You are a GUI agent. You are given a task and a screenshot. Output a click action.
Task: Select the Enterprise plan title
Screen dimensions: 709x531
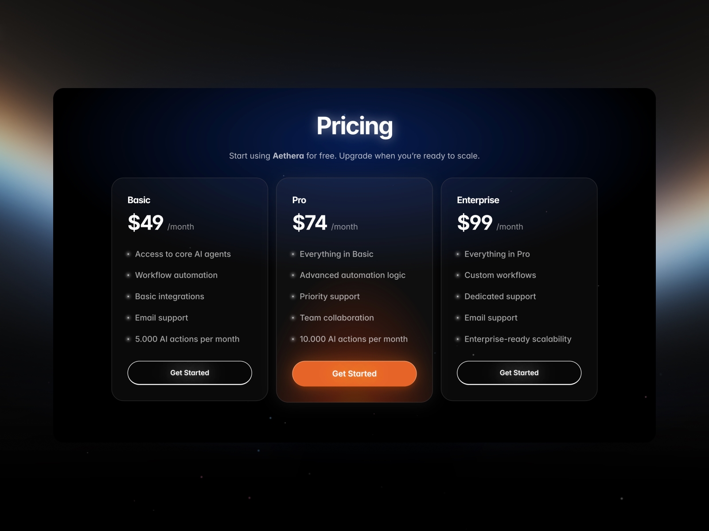pos(478,200)
